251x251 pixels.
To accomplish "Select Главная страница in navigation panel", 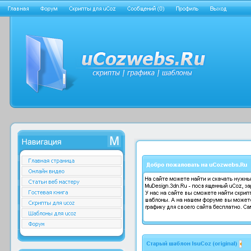I will [71, 161].
